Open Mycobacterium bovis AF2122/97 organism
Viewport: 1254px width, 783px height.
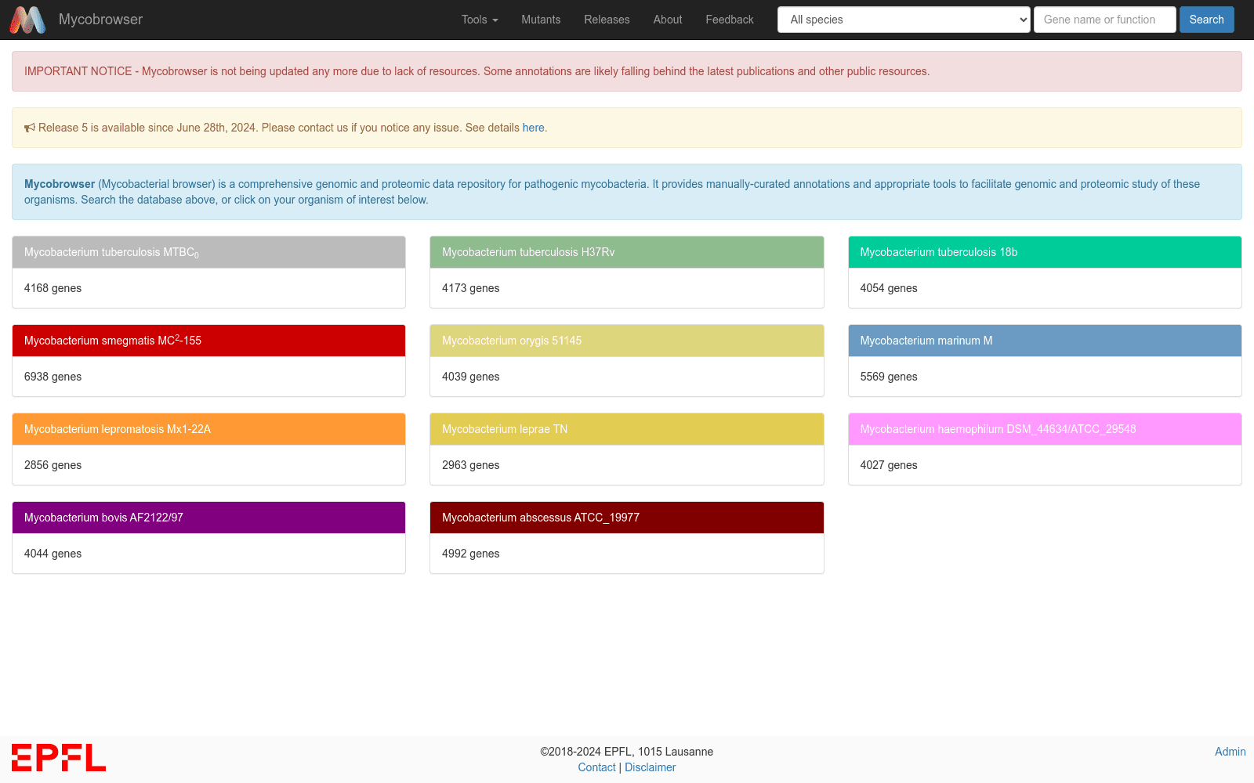(x=208, y=518)
